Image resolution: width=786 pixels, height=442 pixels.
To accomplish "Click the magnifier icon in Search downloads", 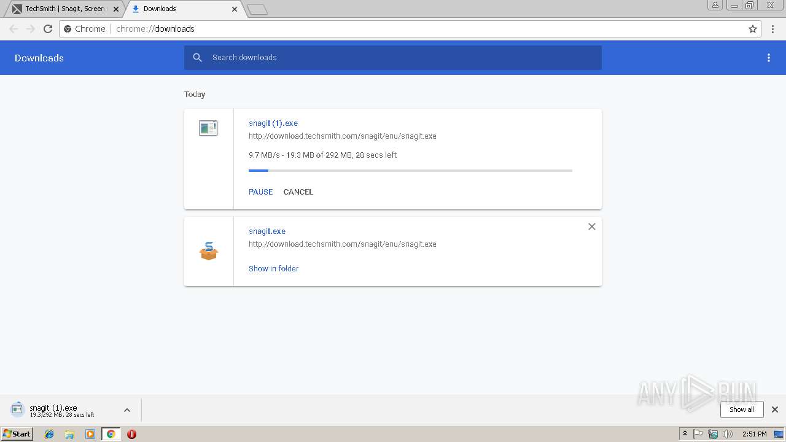I will coord(197,58).
